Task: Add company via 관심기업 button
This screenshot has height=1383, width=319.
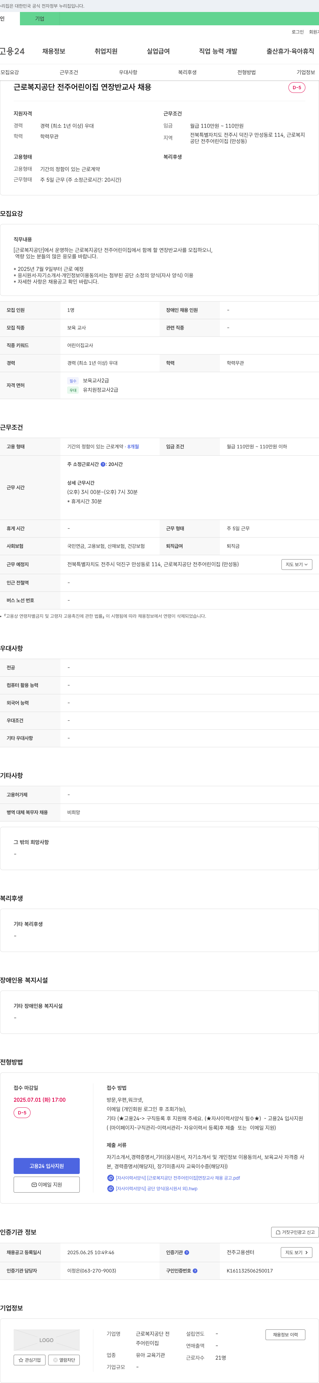Action: (30, 1359)
